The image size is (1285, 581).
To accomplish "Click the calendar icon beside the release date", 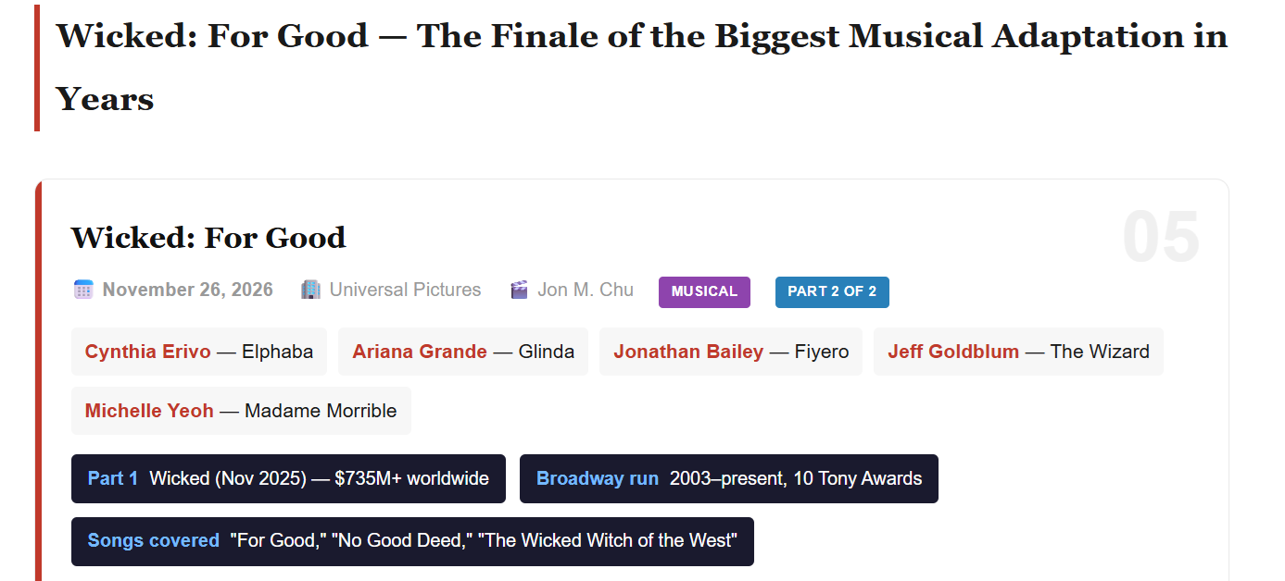I will click(83, 290).
